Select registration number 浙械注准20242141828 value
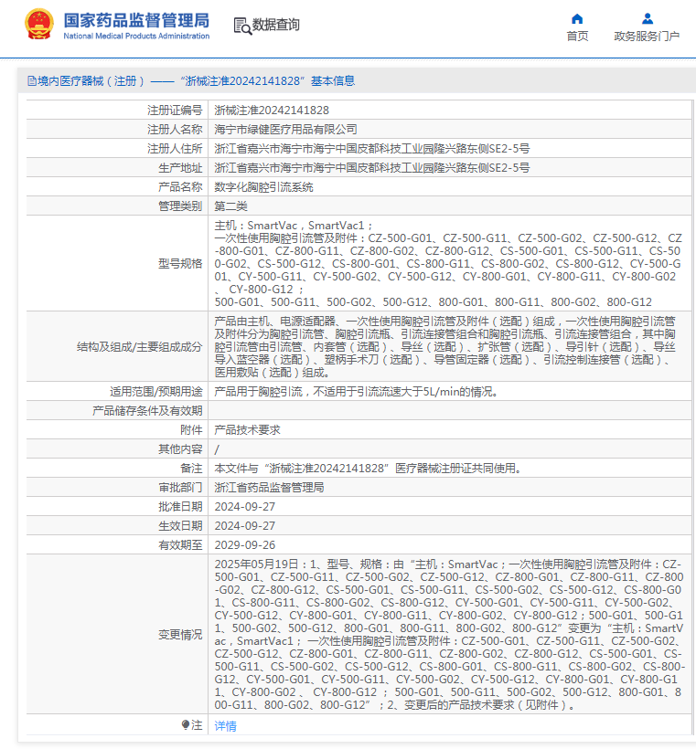 click(272, 111)
